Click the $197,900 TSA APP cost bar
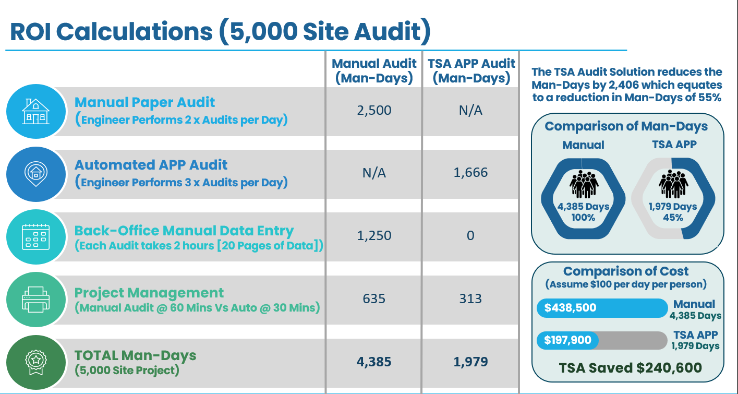Viewport: 738px width, 394px height. pyautogui.click(x=568, y=341)
